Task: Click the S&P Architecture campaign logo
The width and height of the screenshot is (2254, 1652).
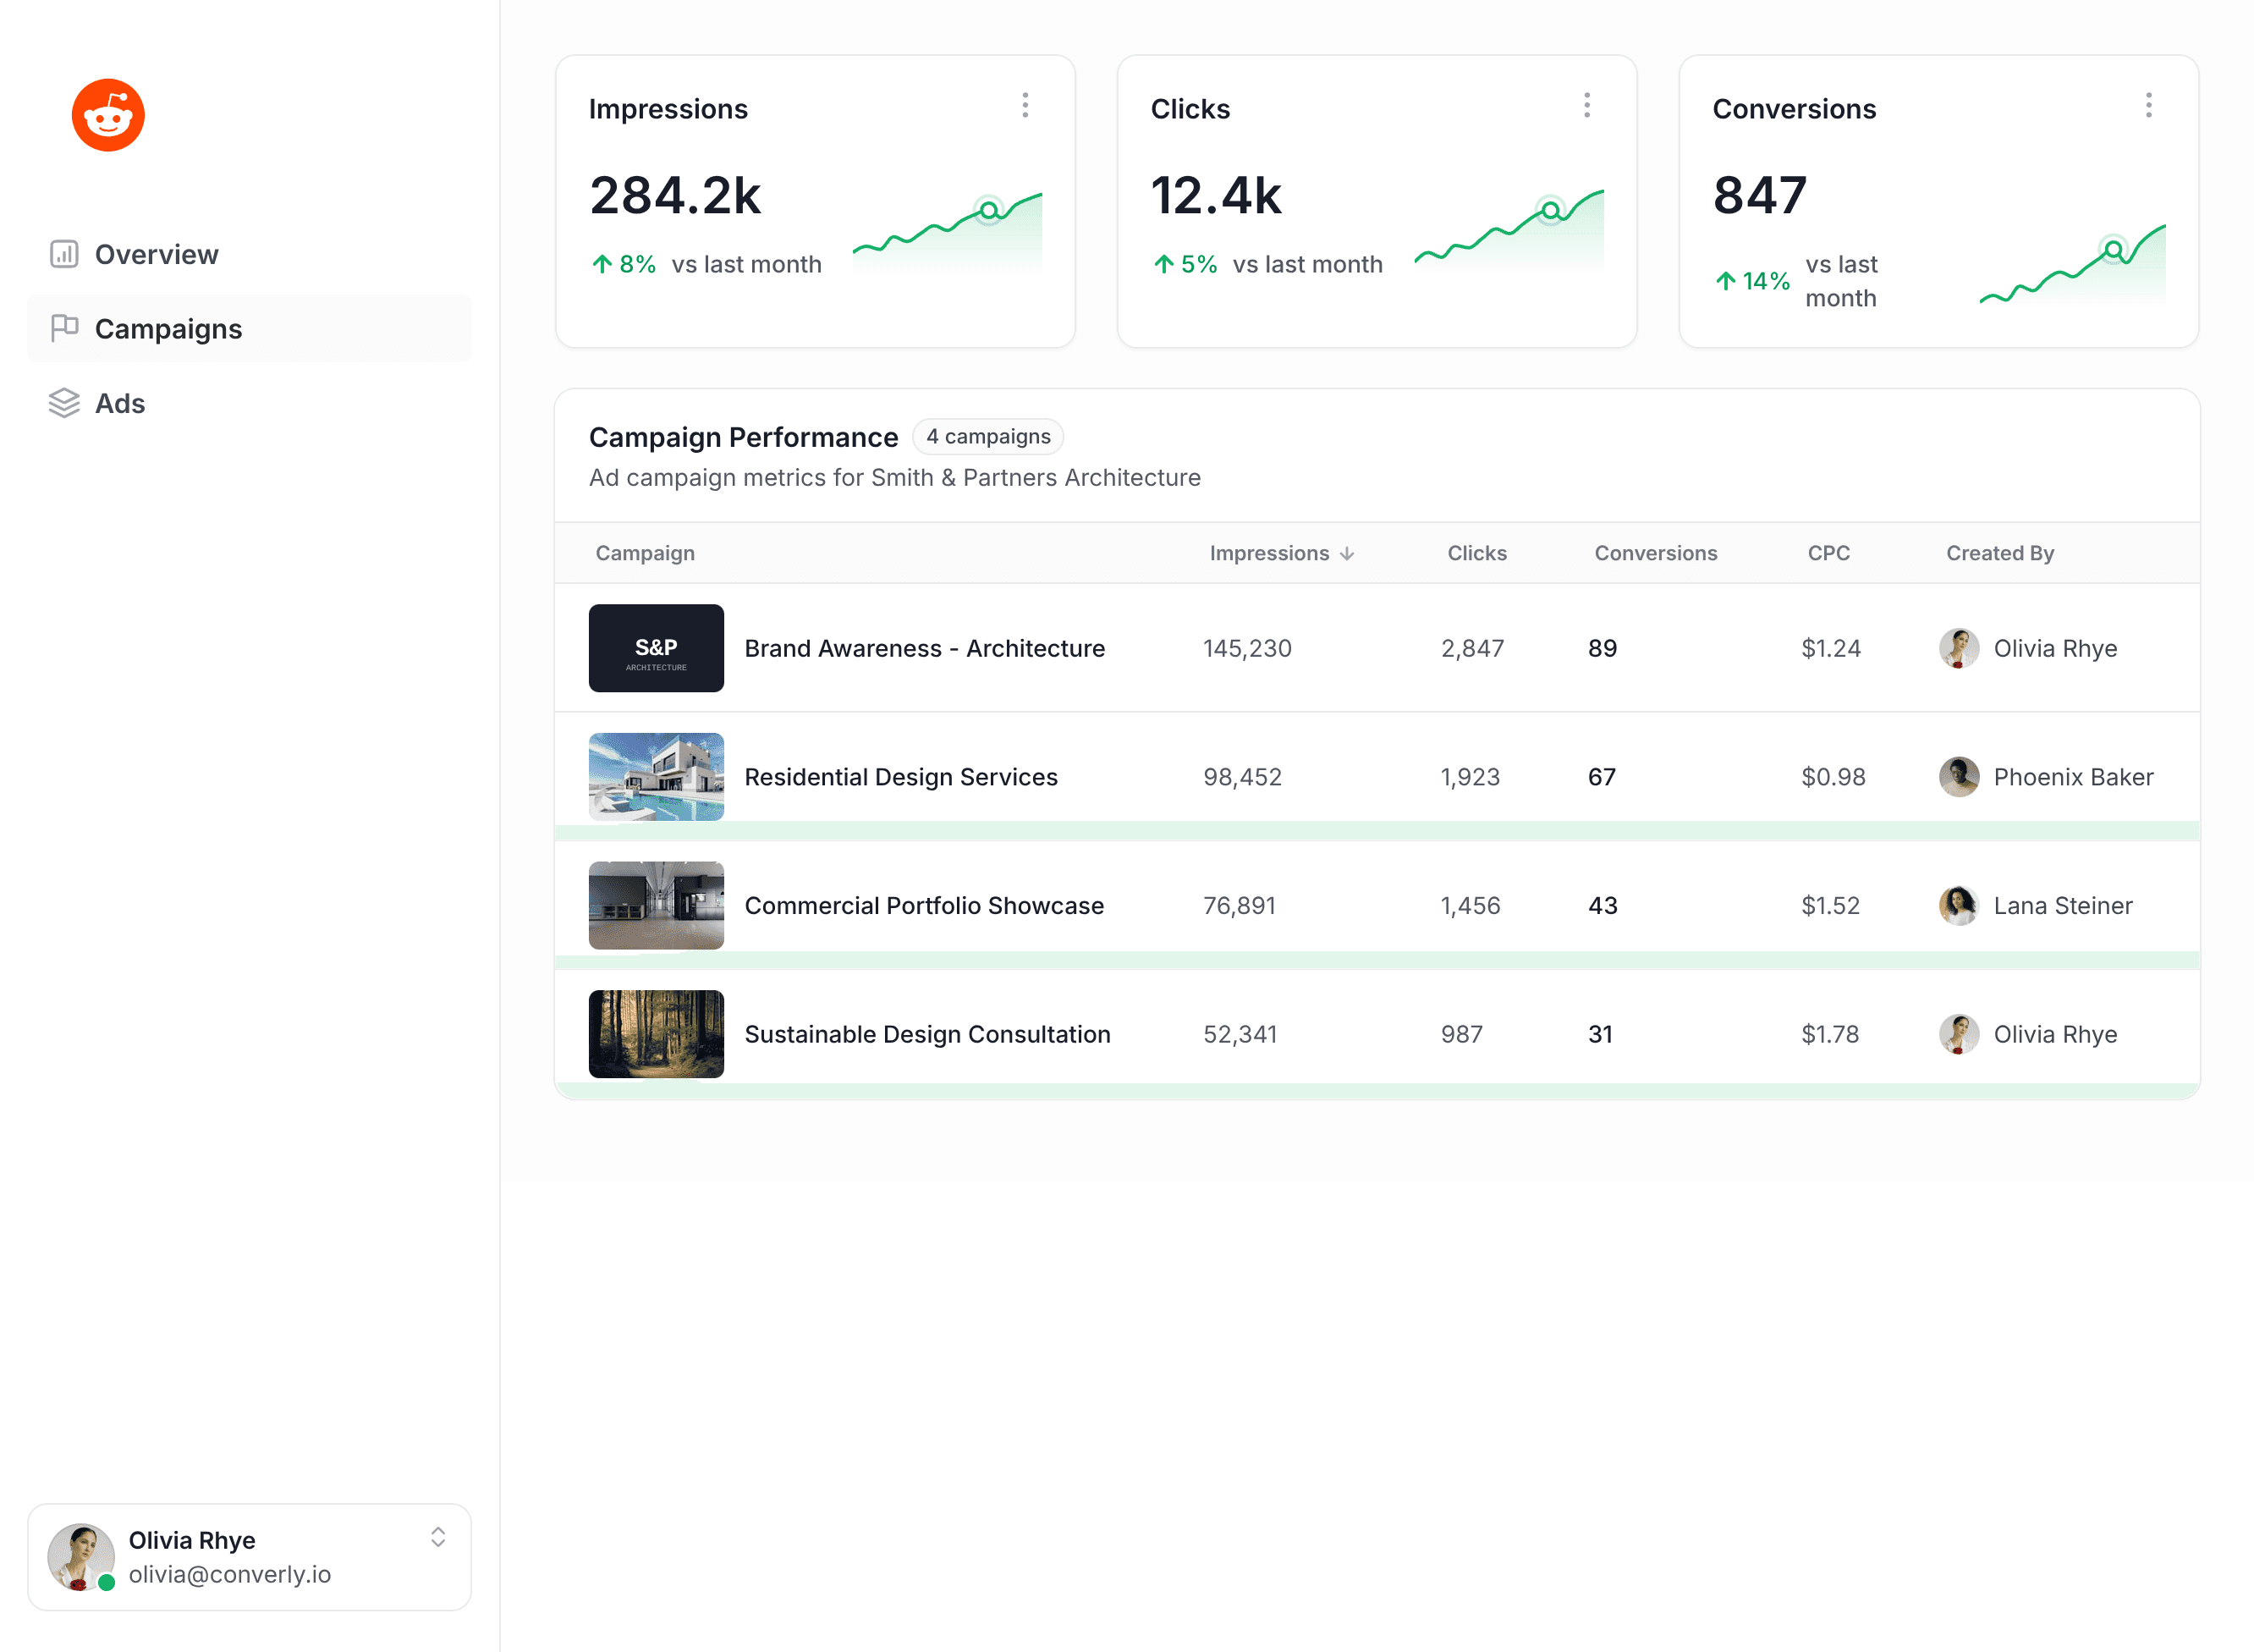Action: tap(656, 648)
